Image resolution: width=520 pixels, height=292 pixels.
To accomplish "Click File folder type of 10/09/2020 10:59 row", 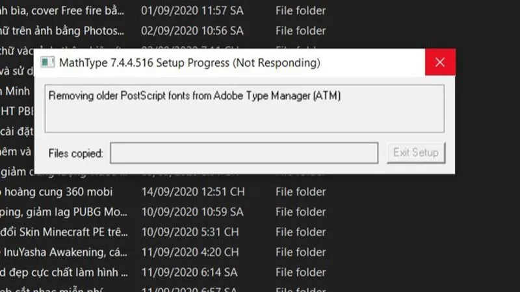I will (x=300, y=212).
